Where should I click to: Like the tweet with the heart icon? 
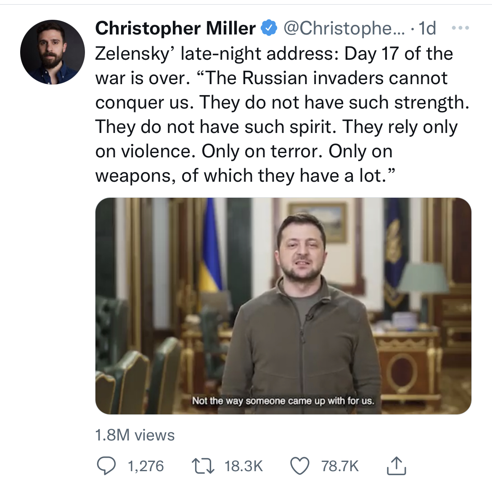pos(300,466)
